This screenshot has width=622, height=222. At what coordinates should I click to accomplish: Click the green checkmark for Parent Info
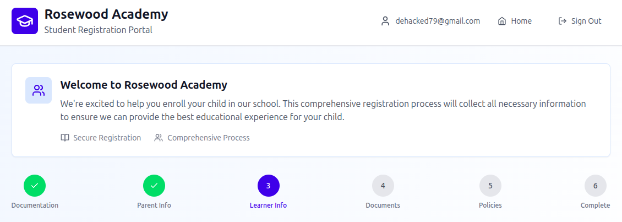[154, 186]
